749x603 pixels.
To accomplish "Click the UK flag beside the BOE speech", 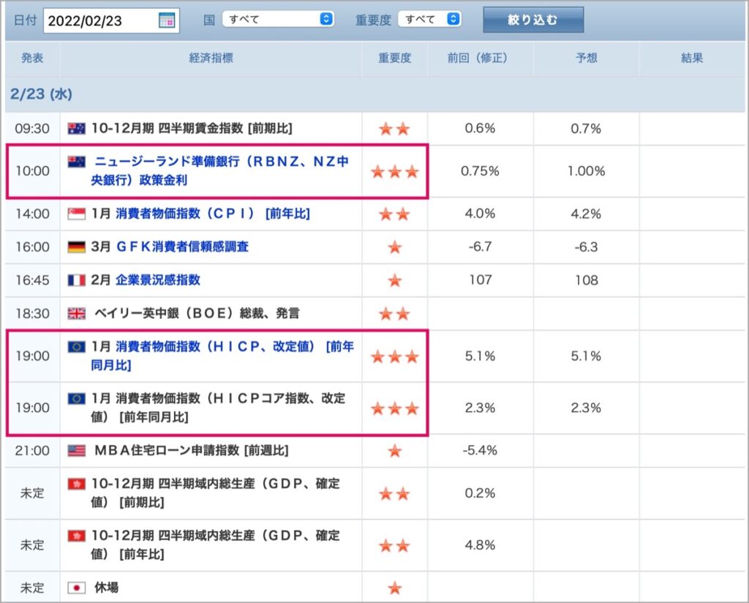I will click(76, 313).
